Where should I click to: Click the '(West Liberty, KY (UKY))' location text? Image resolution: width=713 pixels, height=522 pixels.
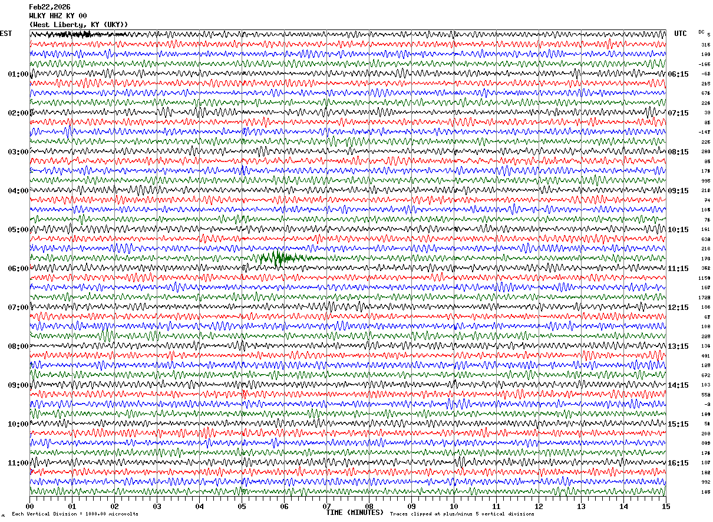click(x=78, y=25)
